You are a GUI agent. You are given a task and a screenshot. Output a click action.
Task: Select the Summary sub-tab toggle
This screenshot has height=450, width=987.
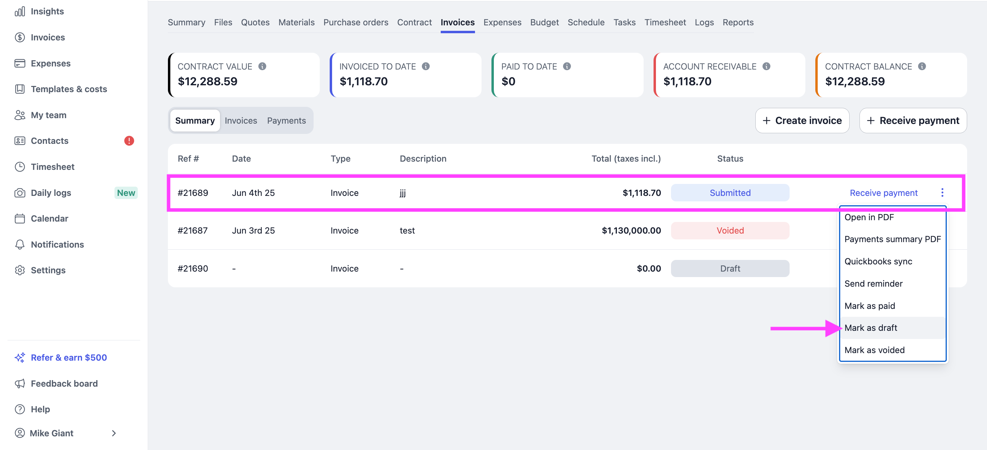coord(195,121)
